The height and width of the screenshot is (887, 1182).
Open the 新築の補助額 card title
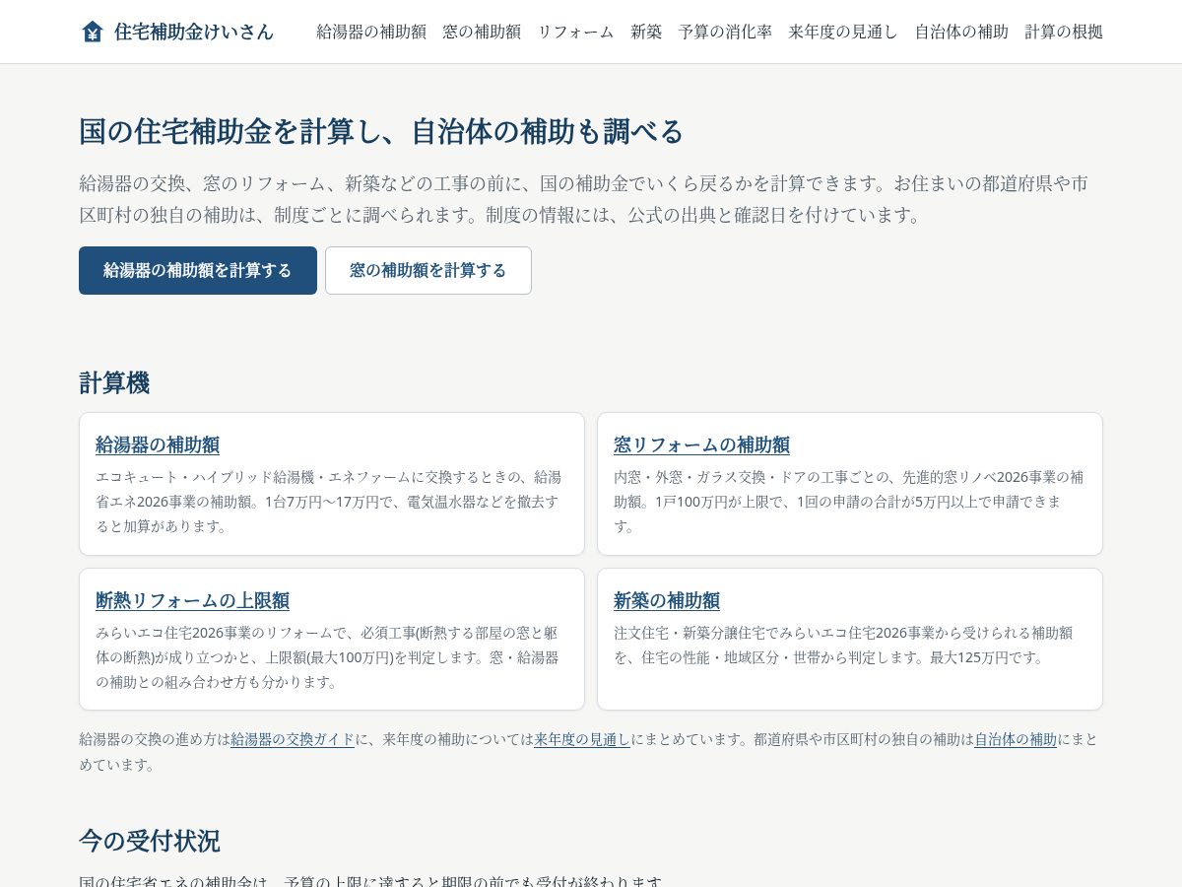pos(667,600)
